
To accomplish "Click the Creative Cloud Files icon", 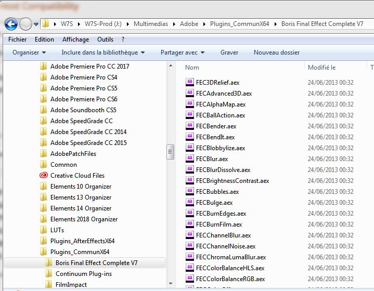I will point(43,176).
